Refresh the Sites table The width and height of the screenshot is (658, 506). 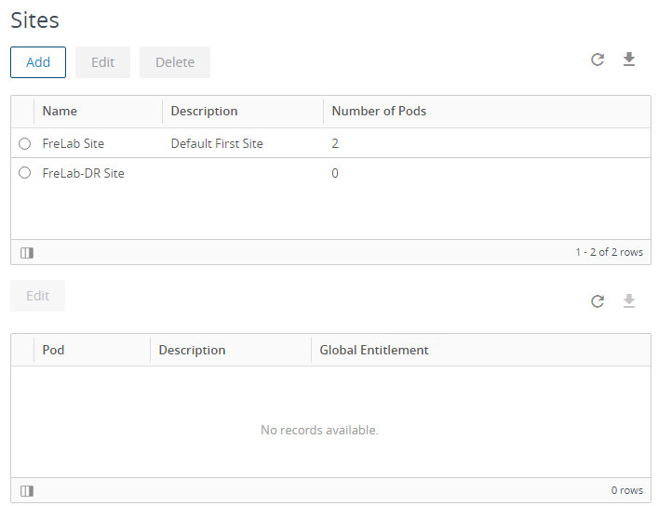(598, 60)
